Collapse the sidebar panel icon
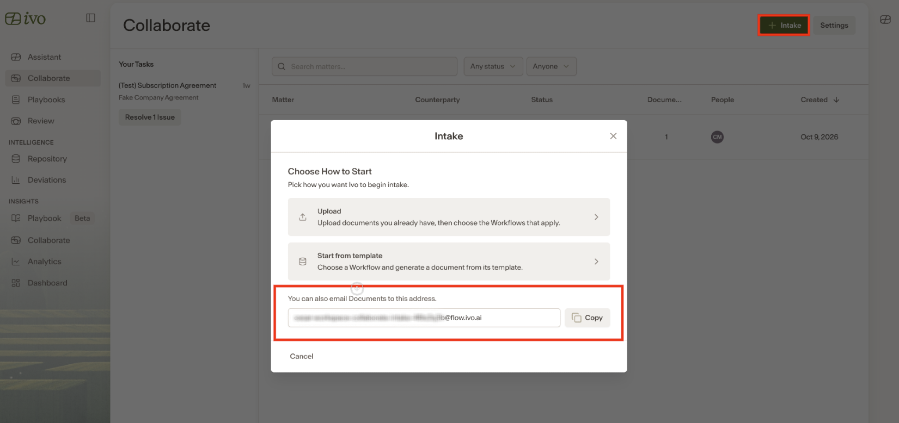Viewport: 899px width, 423px height. (x=91, y=18)
